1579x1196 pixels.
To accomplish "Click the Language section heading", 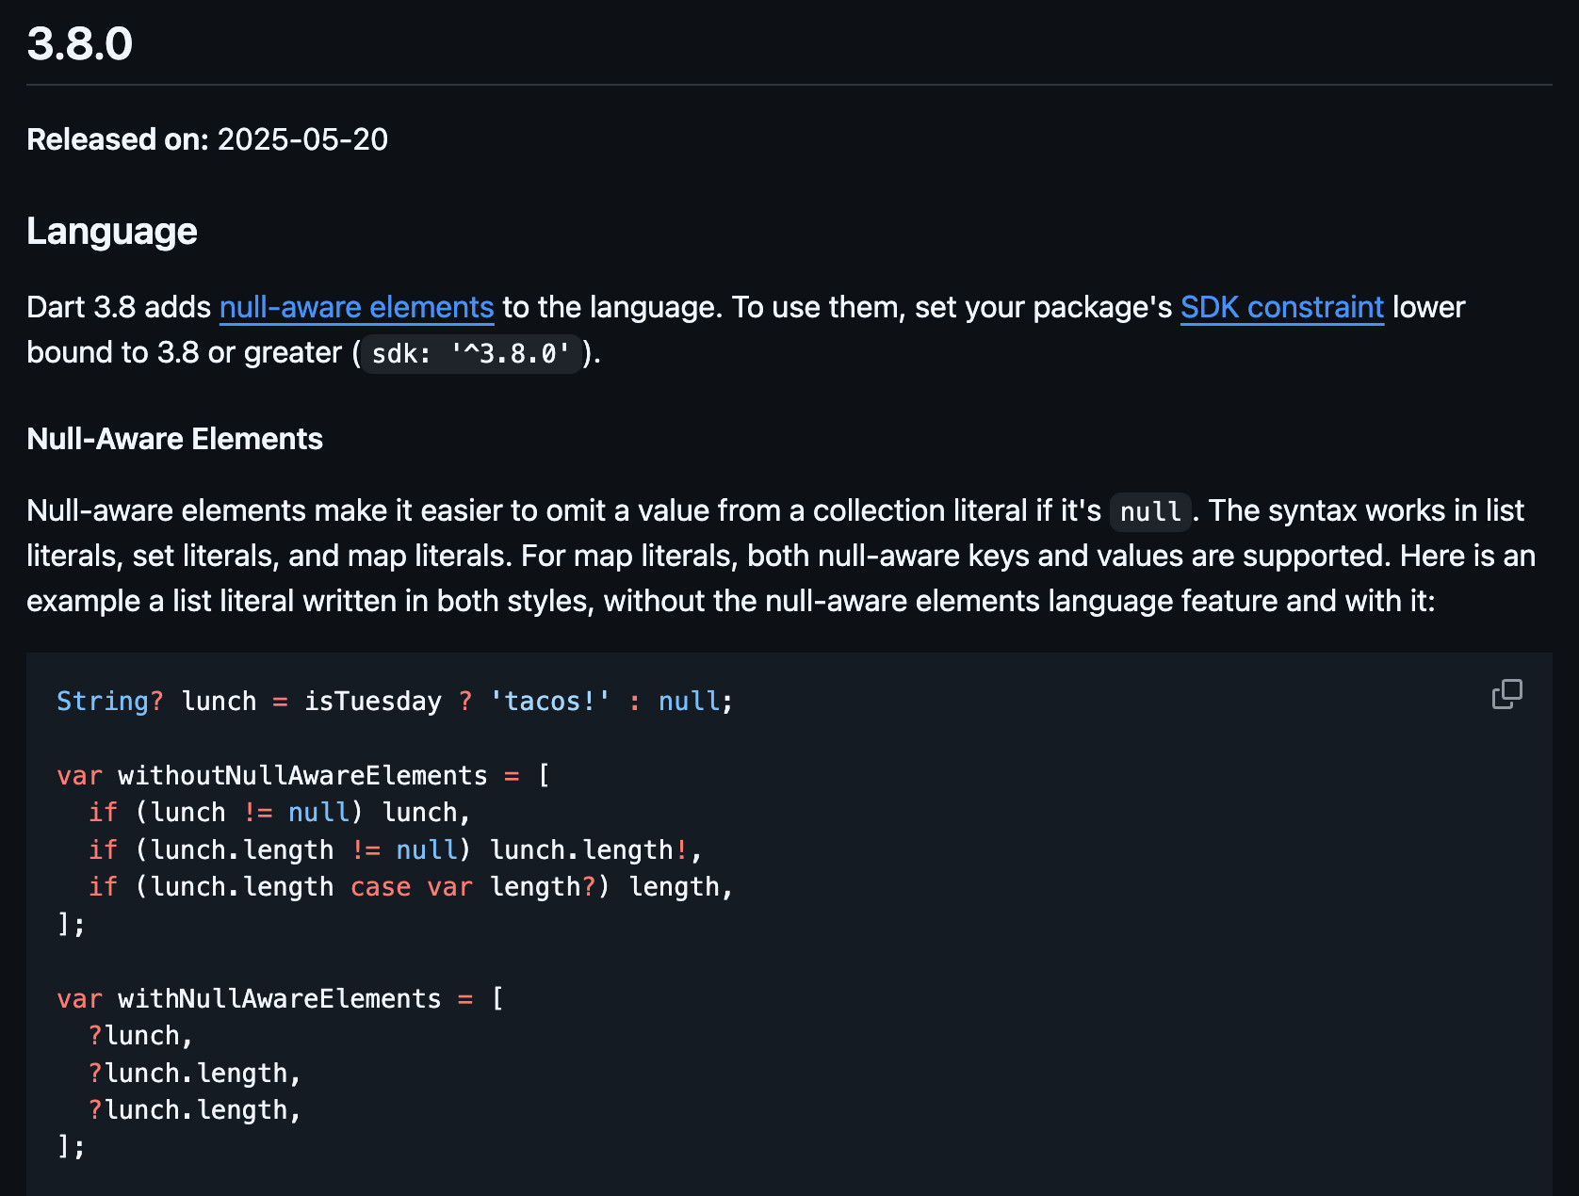I will pos(112,231).
